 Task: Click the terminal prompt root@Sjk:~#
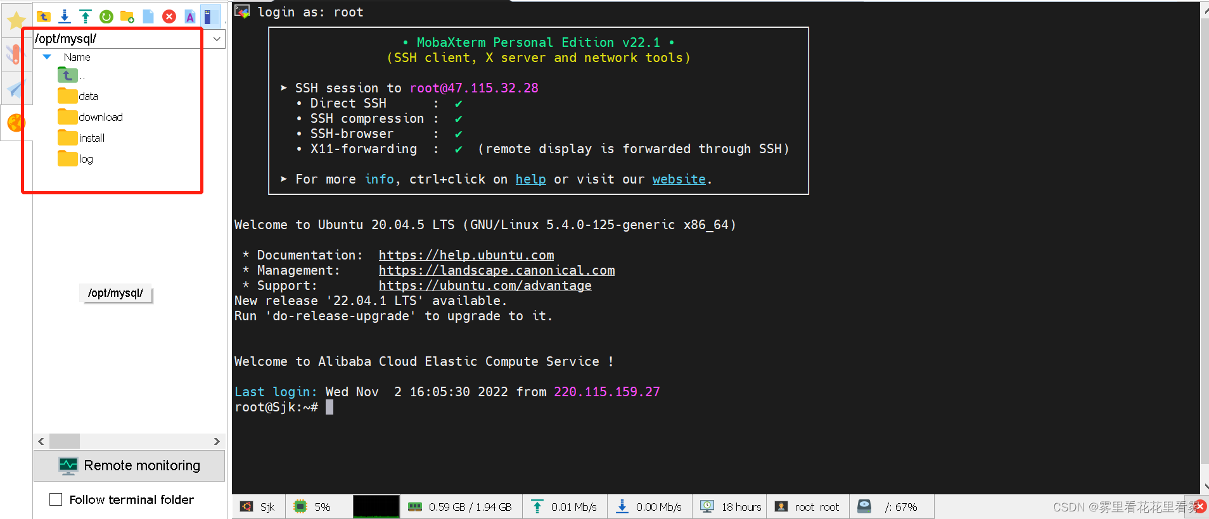pos(276,407)
